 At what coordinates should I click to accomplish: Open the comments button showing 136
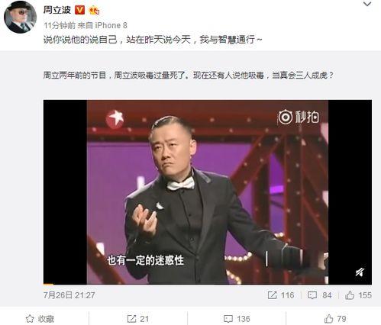[x=237, y=319]
